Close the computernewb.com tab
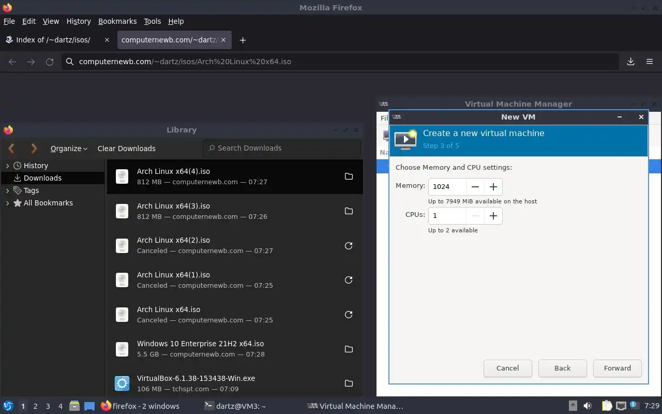The width and height of the screenshot is (662, 414). (223, 40)
